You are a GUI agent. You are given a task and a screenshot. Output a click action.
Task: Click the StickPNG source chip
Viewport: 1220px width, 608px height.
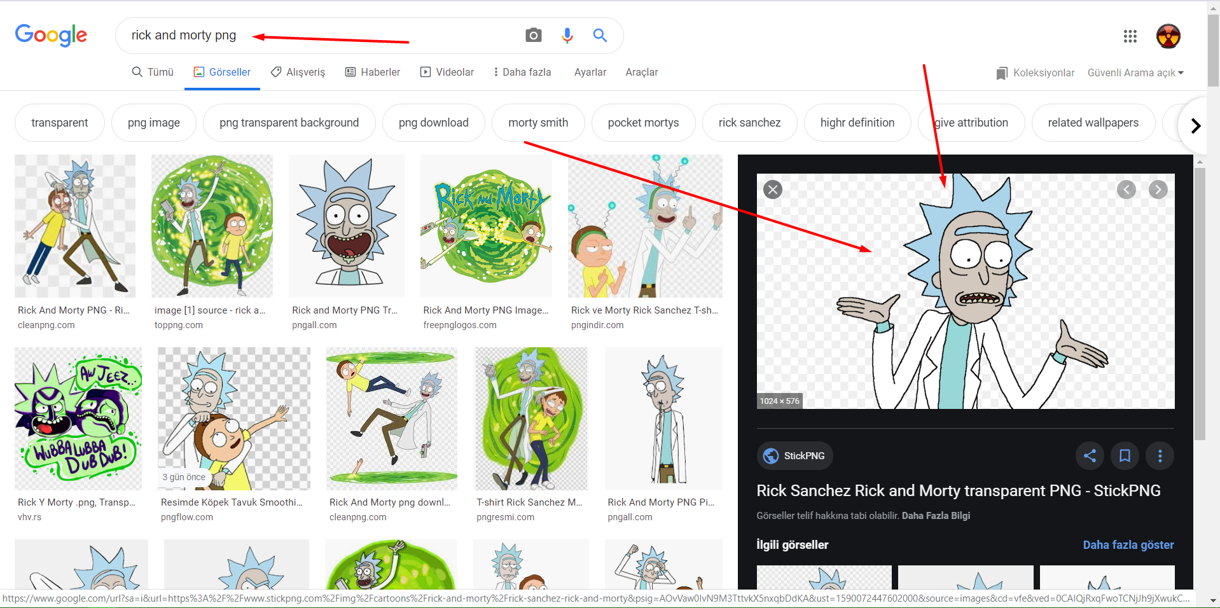click(794, 455)
